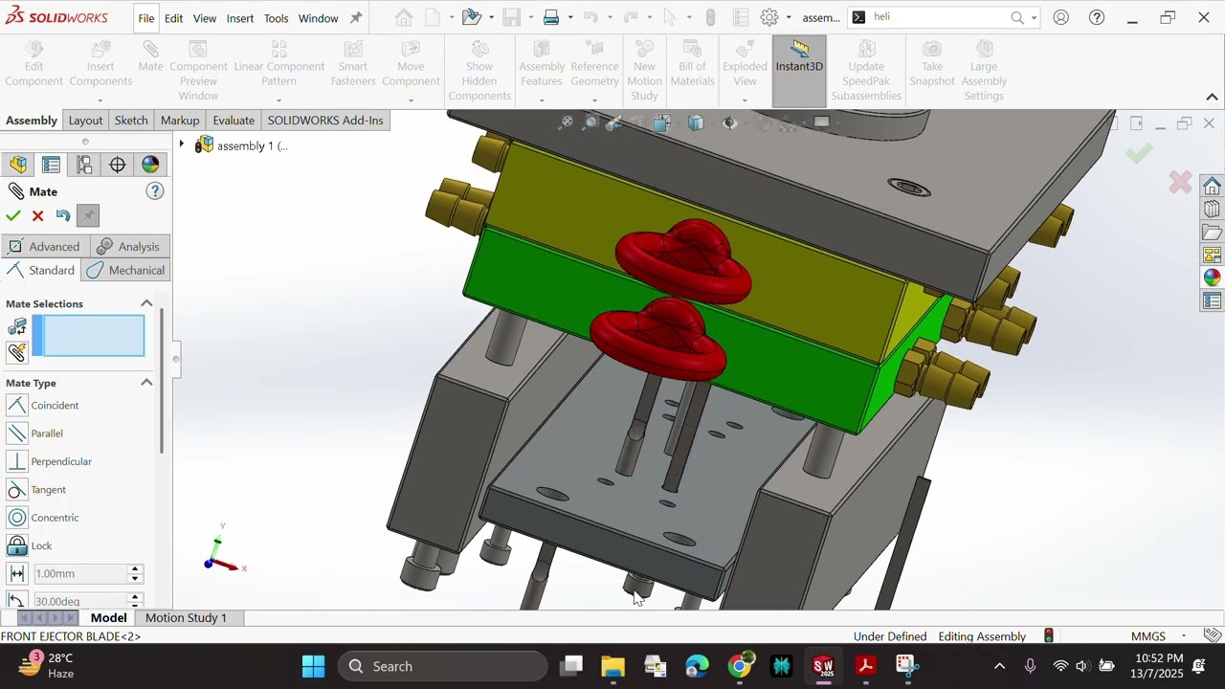
Task: Increase the distance value with up arrow
Action: tap(135, 569)
